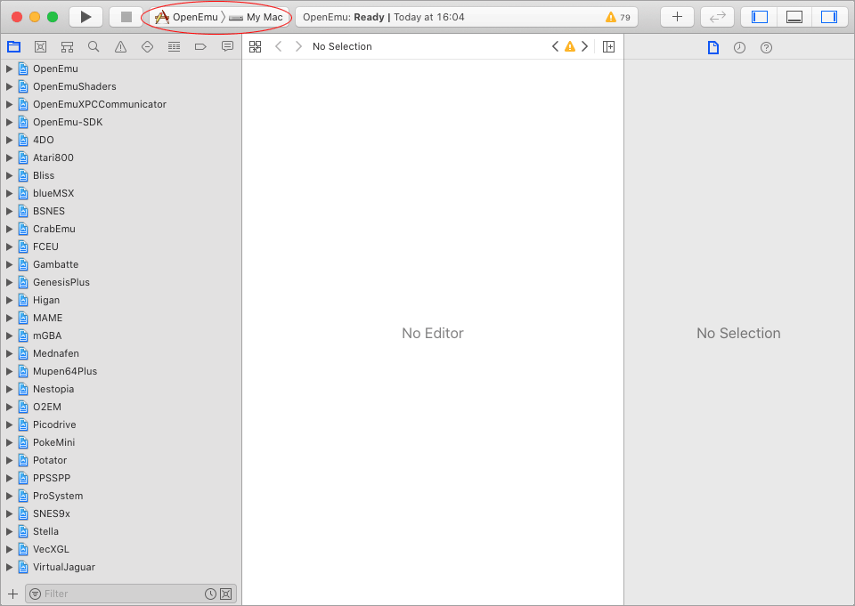Show the Project navigator
The image size is (855, 606).
click(x=13, y=47)
